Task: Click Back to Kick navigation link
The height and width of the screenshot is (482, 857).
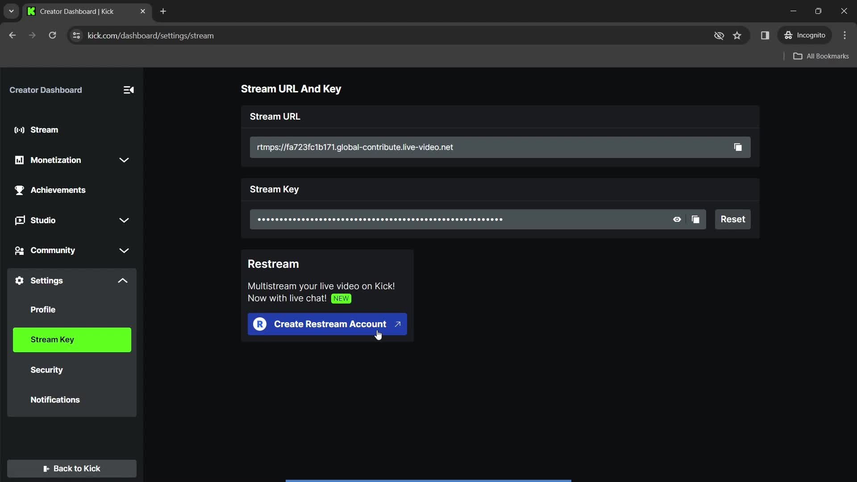Action: click(x=71, y=468)
